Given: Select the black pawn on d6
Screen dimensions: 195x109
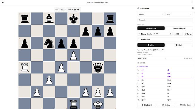Looking at the screenshot, I should (x=61, y=43).
